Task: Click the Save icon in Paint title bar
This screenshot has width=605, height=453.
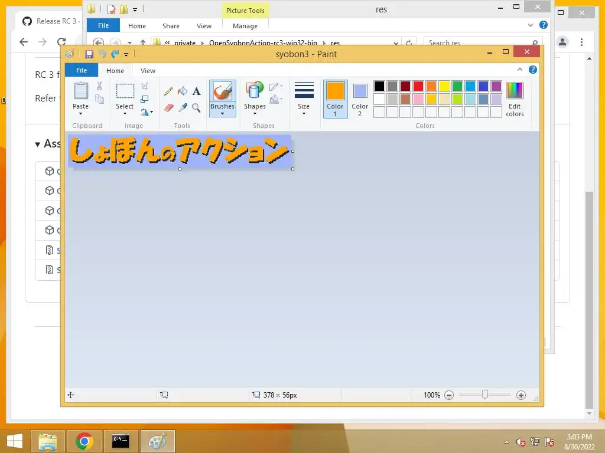Action: click(x=89, y=54)
